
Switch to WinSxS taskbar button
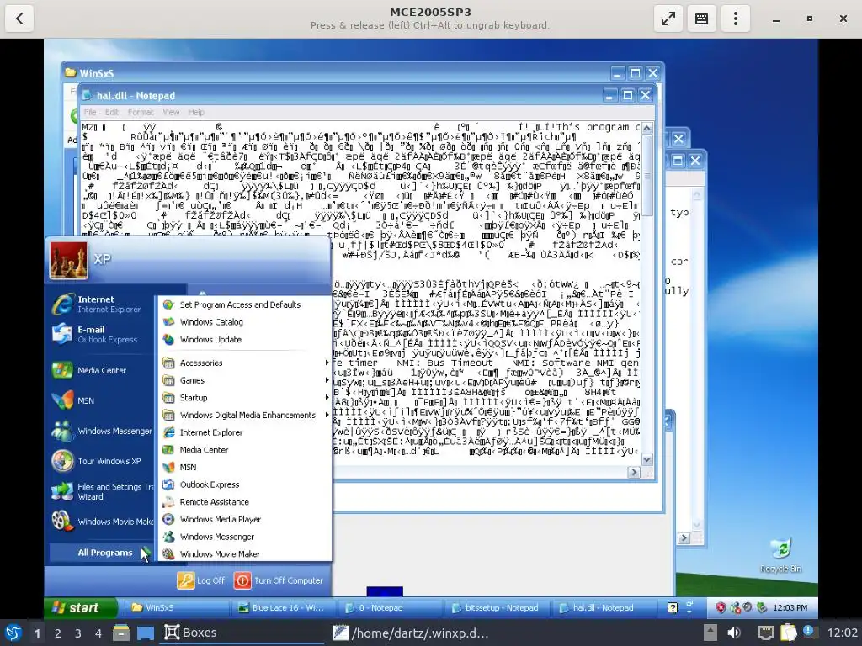(x=178, y=607)
